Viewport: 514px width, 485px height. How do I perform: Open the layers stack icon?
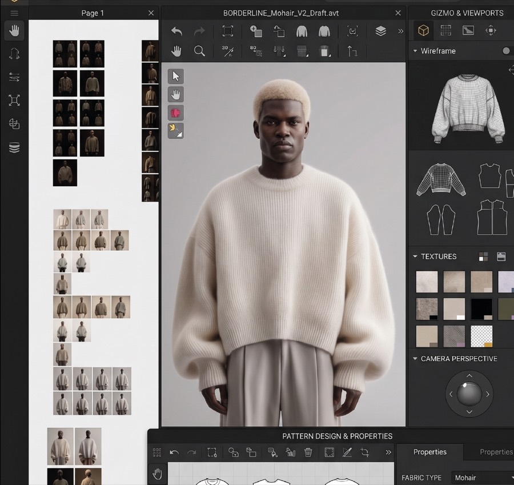click(x=380, y=31)
